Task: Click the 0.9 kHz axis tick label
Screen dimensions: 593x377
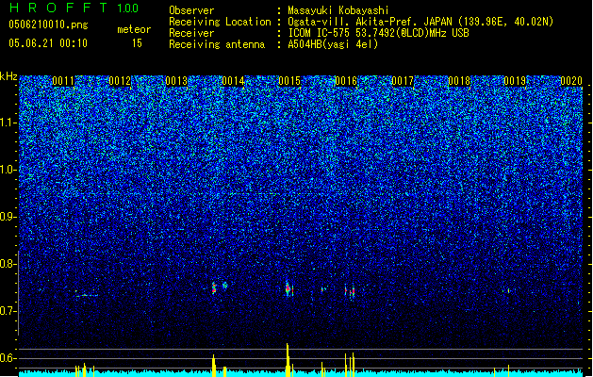Action: (x=8, y=217)
